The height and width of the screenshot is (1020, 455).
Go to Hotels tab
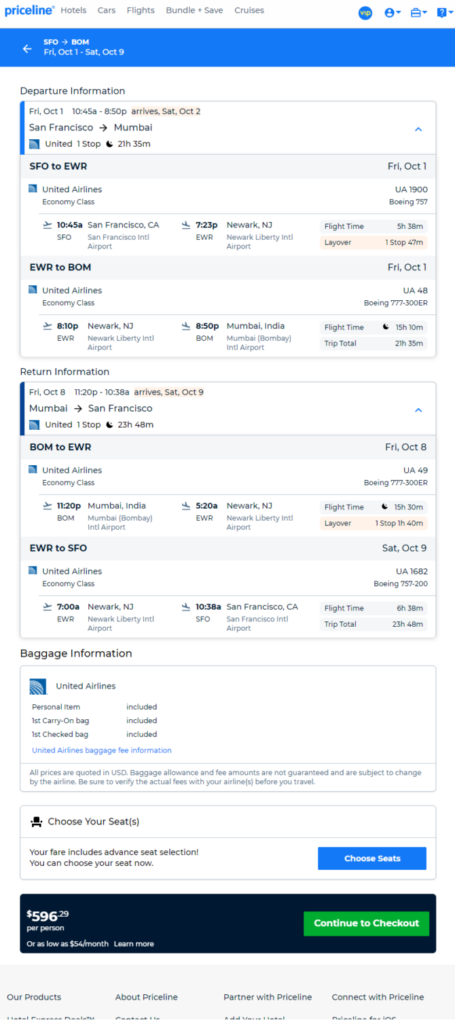click(x=73, y=11)
